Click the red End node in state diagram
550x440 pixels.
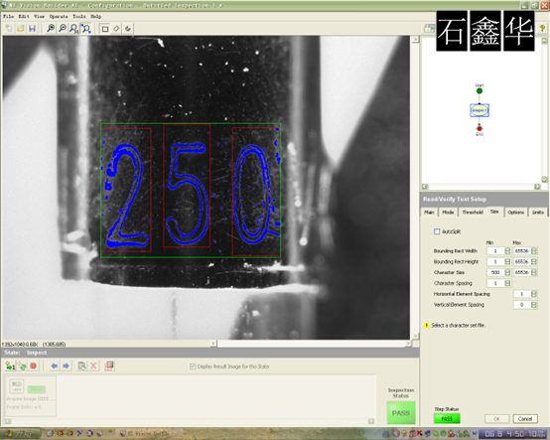point(480,128)
